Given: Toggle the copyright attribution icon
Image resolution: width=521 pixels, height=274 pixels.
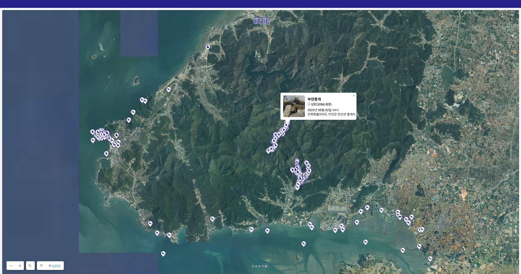Looking at the screenshot, I should [x=41, y=266].
